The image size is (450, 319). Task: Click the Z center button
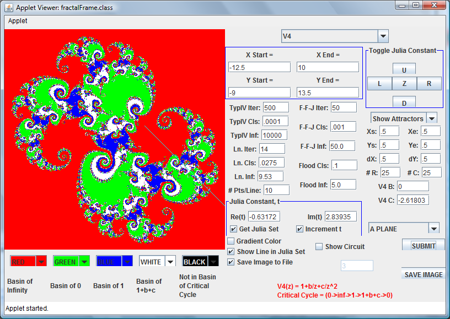coord(404,84)
